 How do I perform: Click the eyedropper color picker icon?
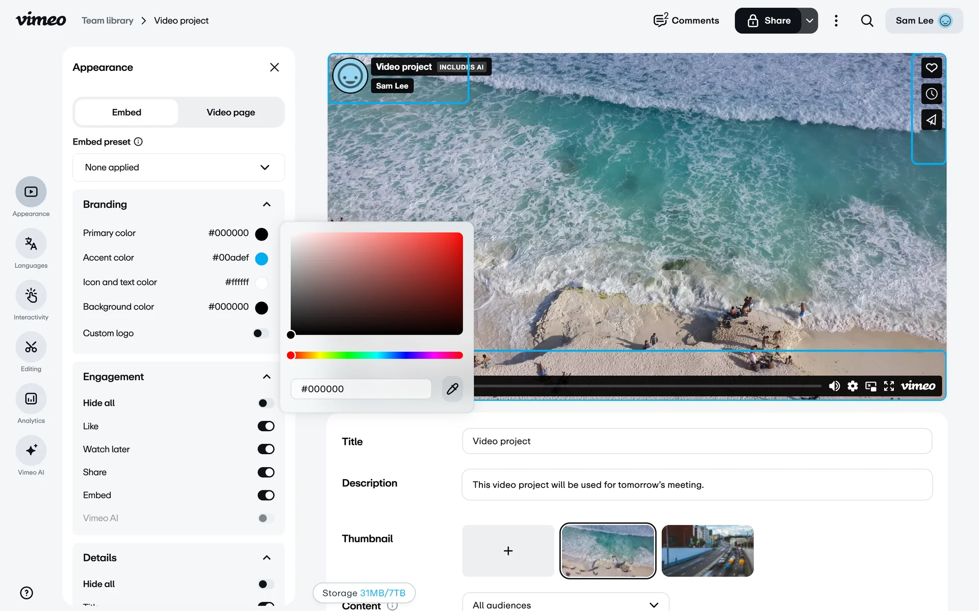click(x=452, y=389)
